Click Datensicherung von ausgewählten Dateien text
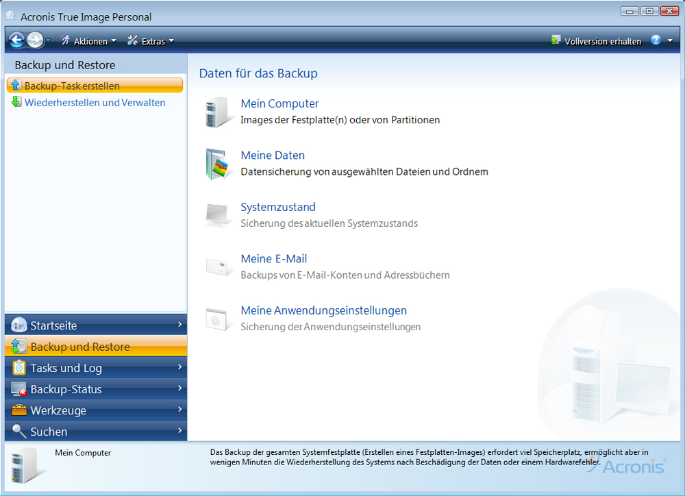This screenshot has height=496, width=685. [364, 172]
